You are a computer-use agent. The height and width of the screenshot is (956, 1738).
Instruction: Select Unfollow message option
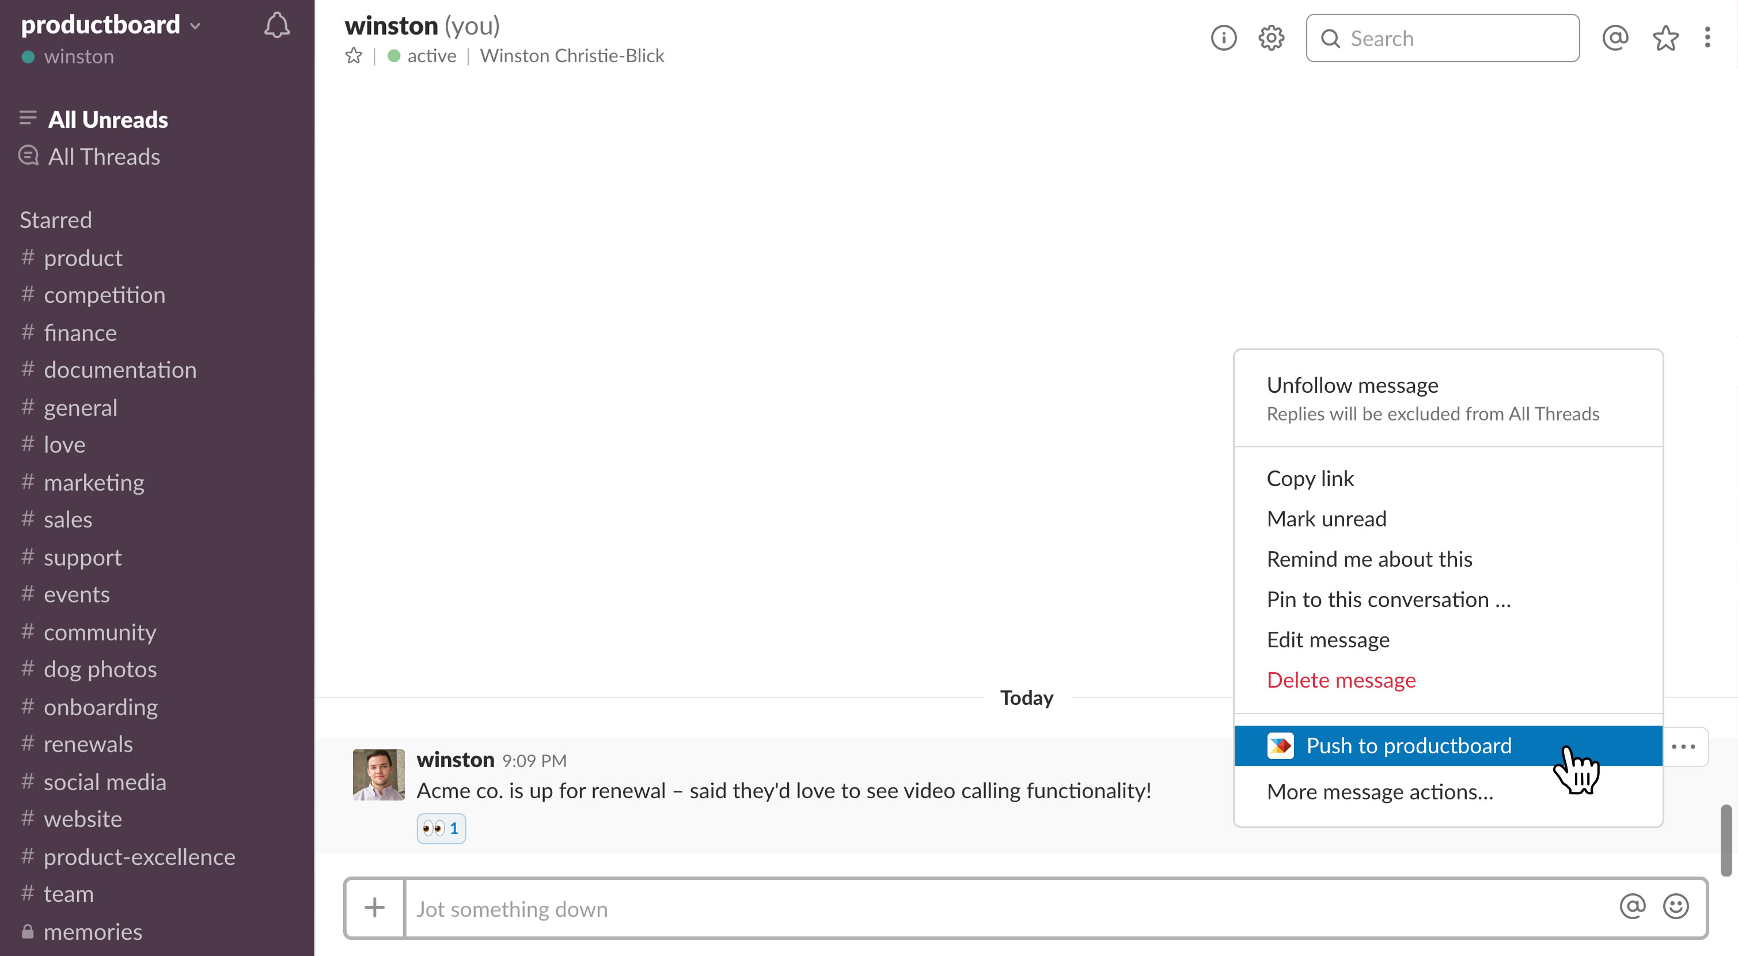point(1352,385)
